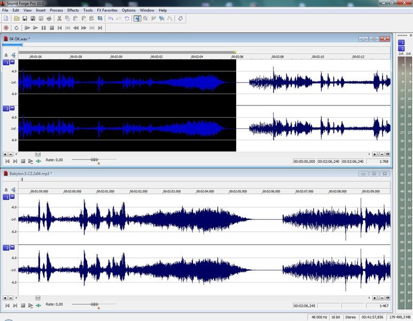Click the selection start field 00:00:00,000
Image resolution: width=413 pixels, height=321 pixels.
(x=304, y=162)
